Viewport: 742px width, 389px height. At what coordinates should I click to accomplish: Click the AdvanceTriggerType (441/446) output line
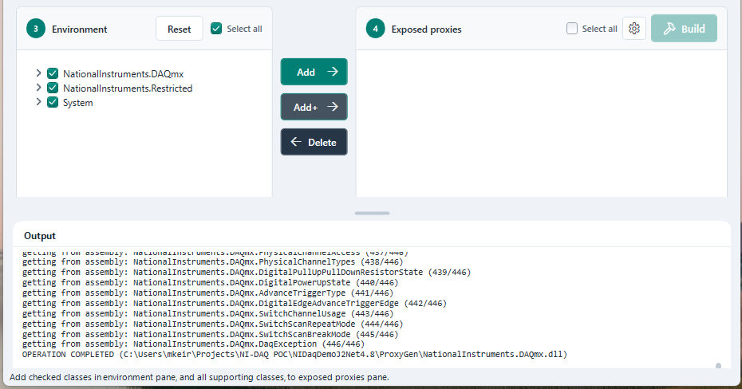click(x=207, y=293)
